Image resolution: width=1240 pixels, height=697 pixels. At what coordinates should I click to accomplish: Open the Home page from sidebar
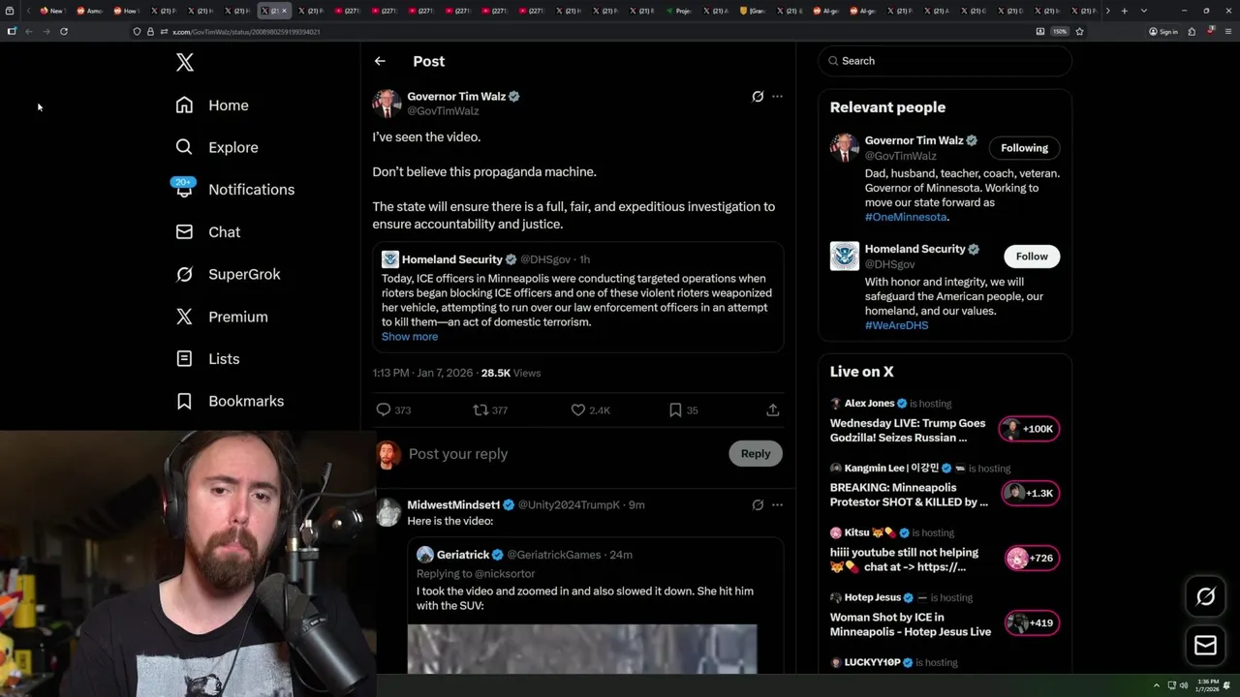coord(212,106)
